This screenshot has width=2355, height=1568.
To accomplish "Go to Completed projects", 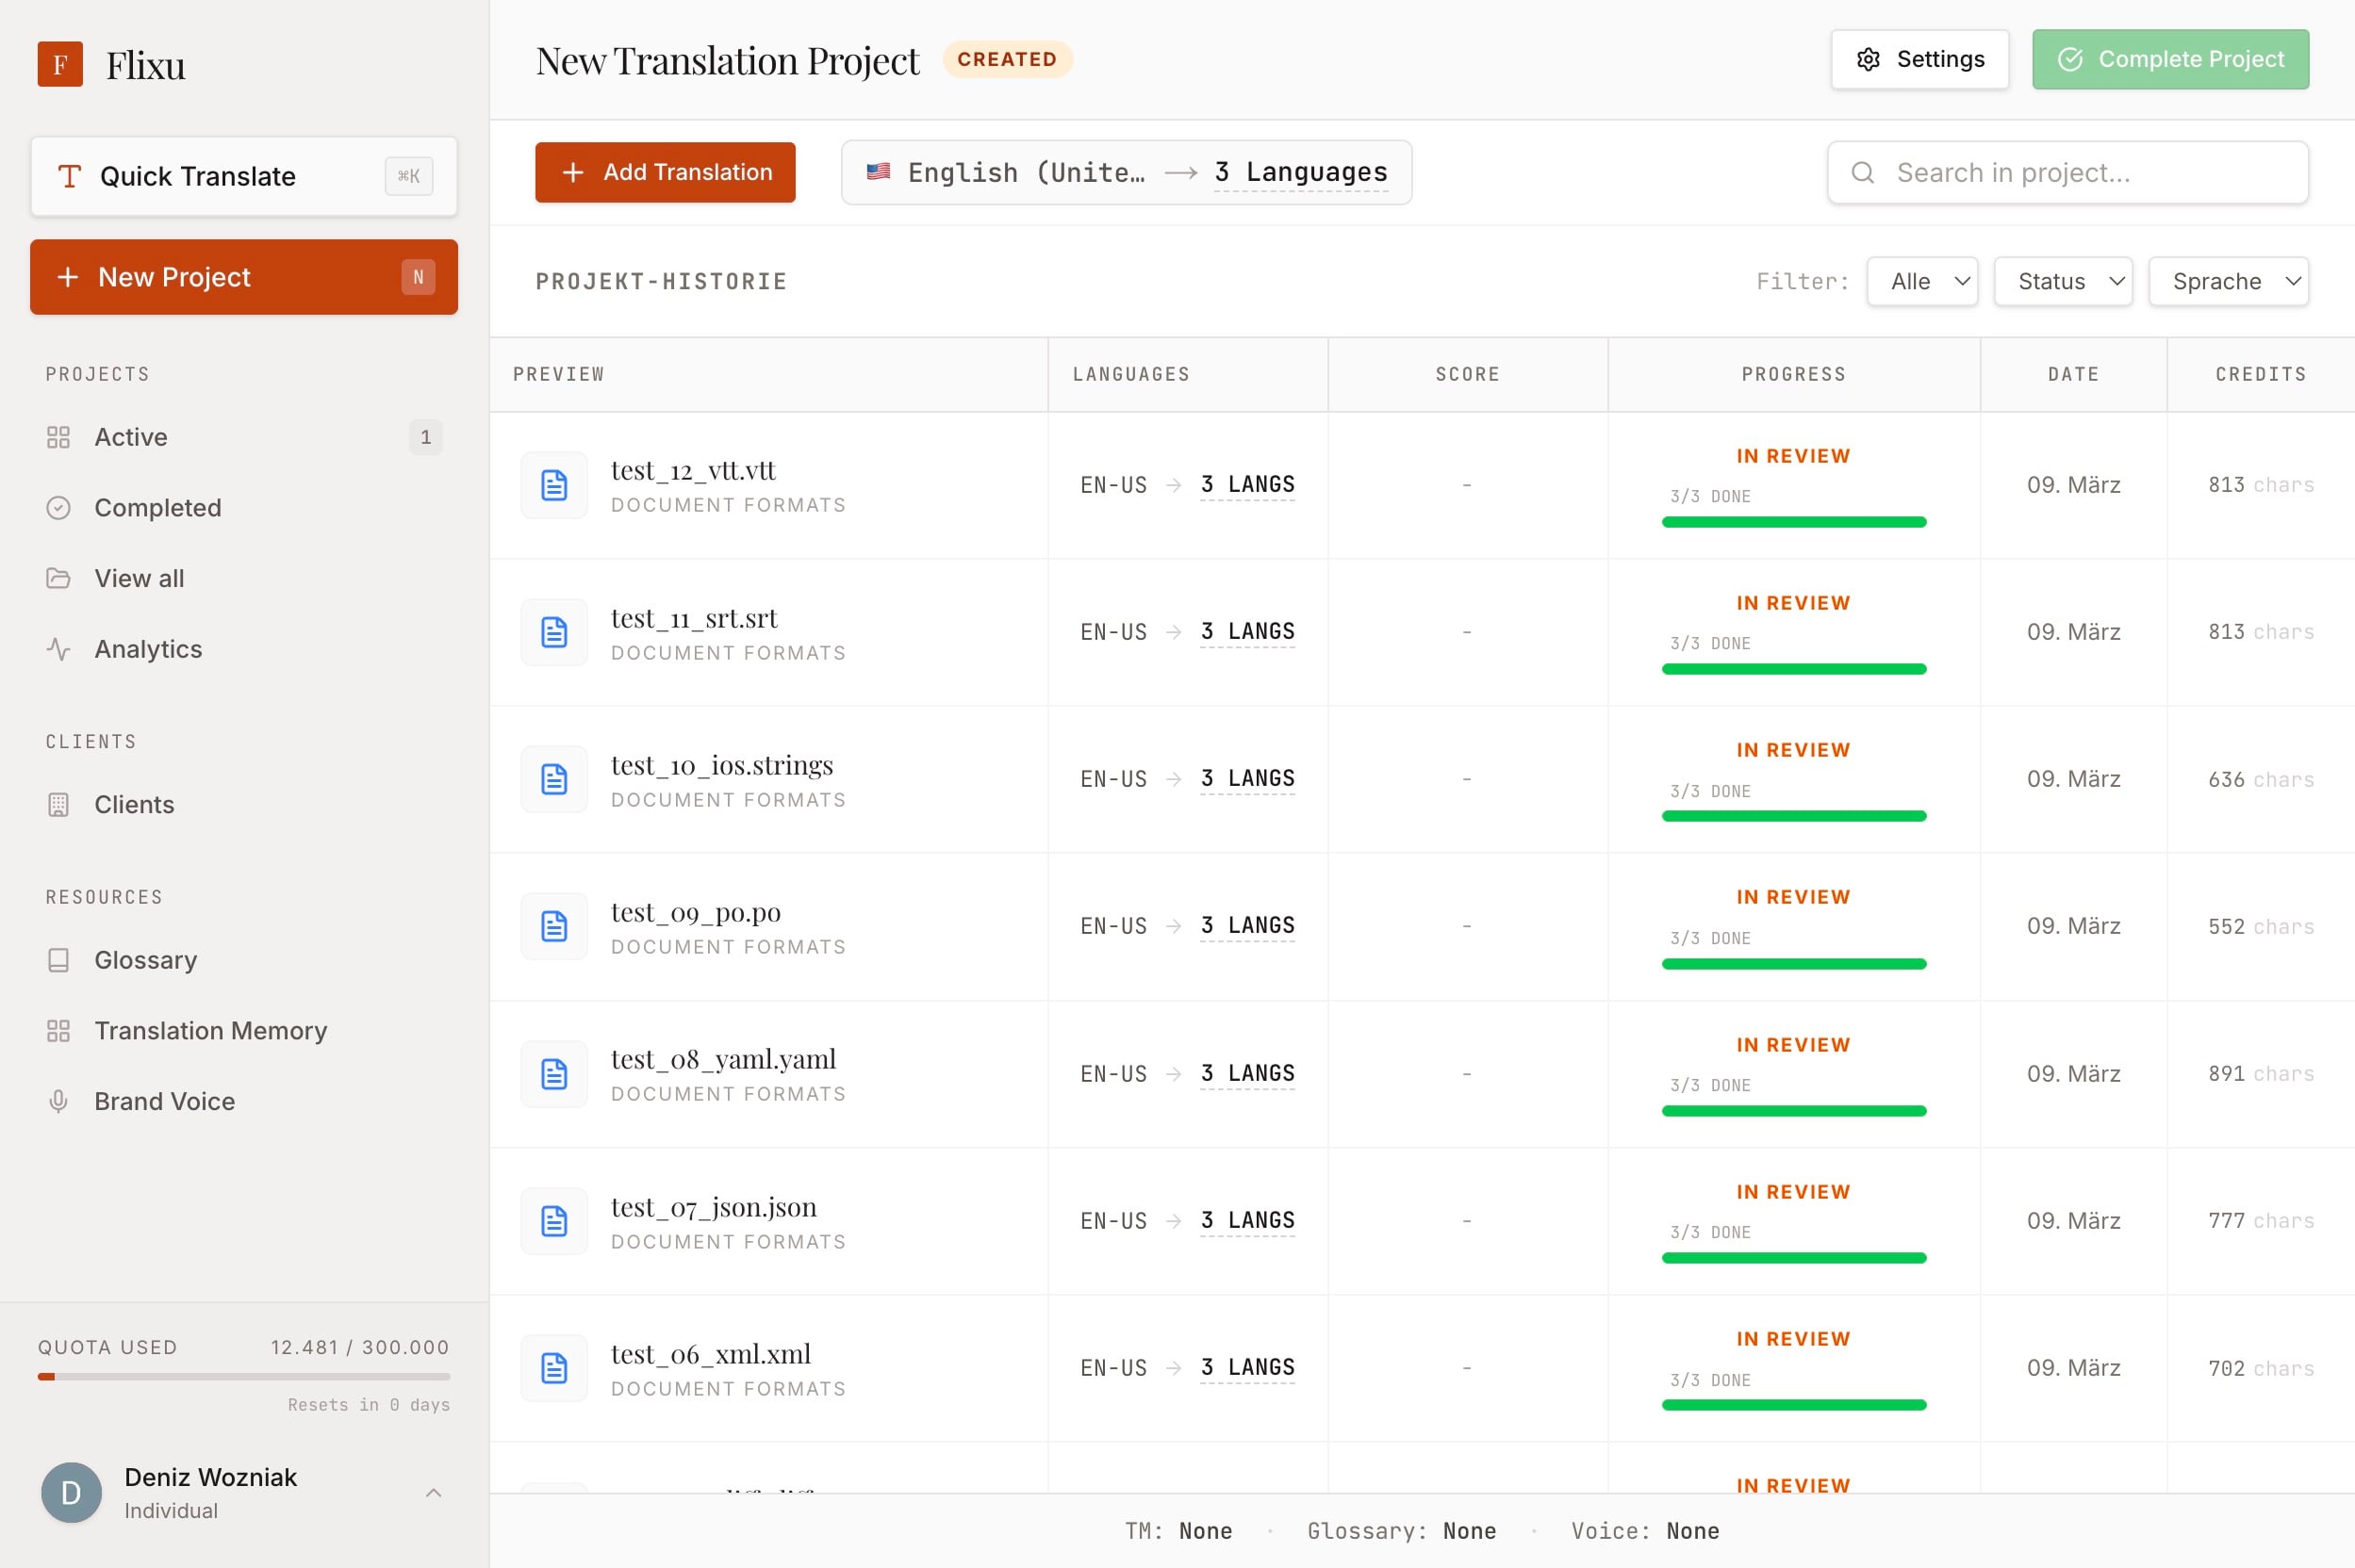I will (157, 508).
